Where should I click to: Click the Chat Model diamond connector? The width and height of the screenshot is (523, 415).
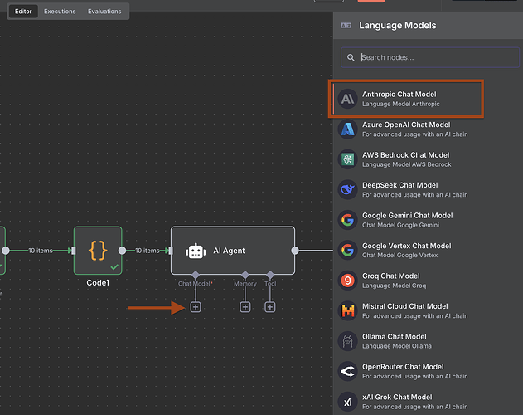[196, 275]
